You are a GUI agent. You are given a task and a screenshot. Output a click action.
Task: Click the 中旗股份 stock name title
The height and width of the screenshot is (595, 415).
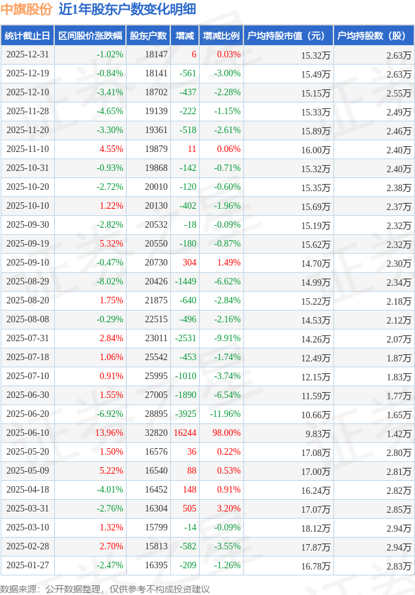[26, 9]
